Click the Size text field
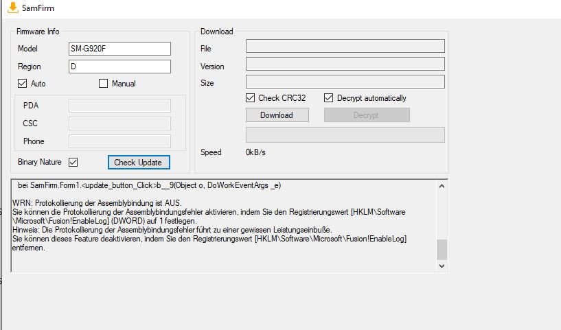 [x=345, y=82]
